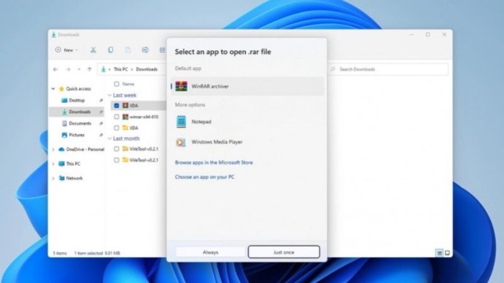
Task: Click the XDA folder icon
Action: tap(125, 128)
